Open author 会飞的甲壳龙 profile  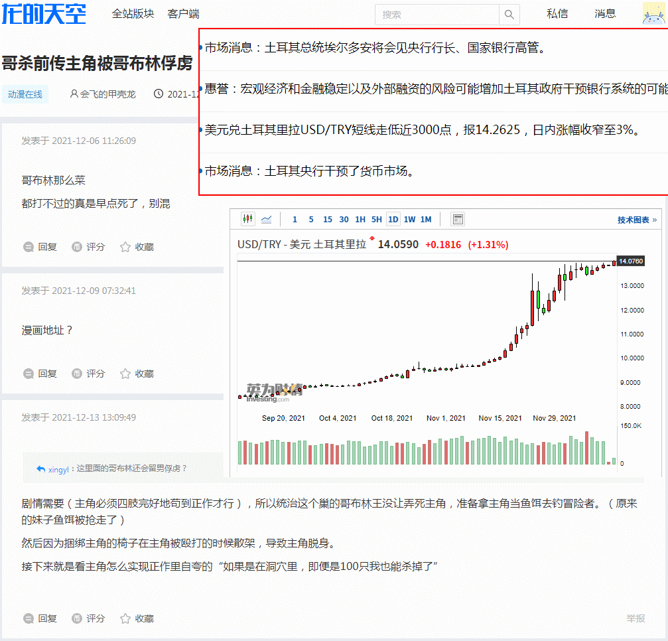point(107,94)
